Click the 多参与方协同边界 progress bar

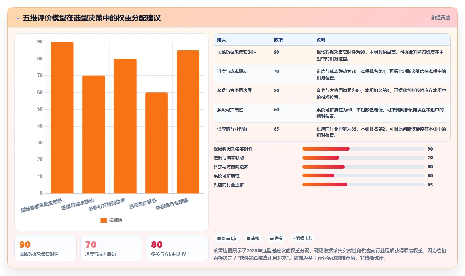point(363,167)
